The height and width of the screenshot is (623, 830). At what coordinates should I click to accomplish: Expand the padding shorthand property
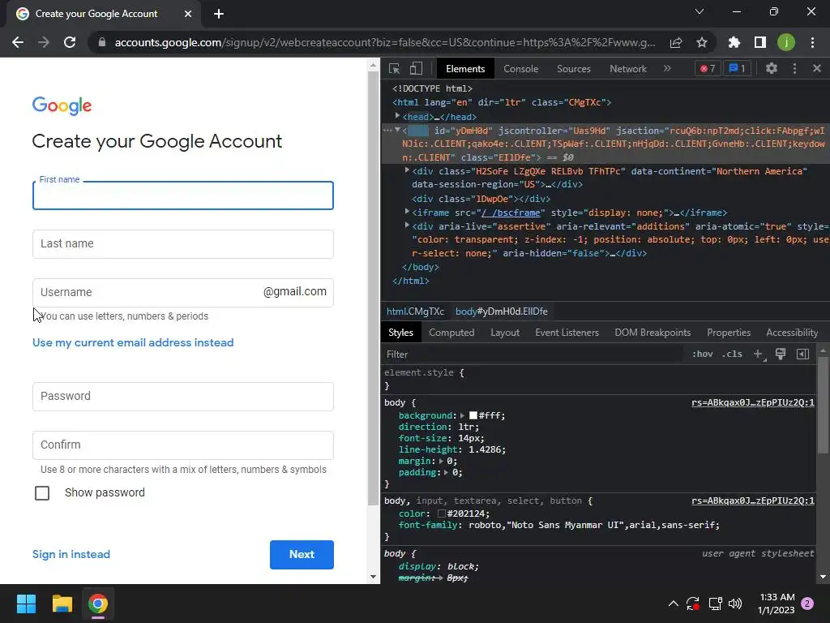447,473
